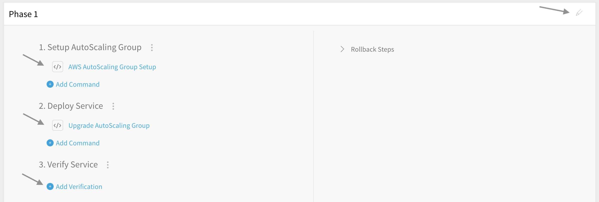Select the 1. Setup AutoScaling Group heading

90,47
